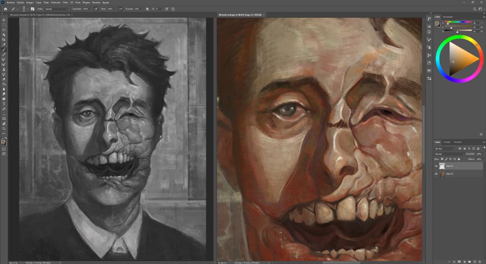The height and width of the screenshot is (264, 486).
Task: Create a new adjustment layer half-circle icon
Action: point(464,262)
